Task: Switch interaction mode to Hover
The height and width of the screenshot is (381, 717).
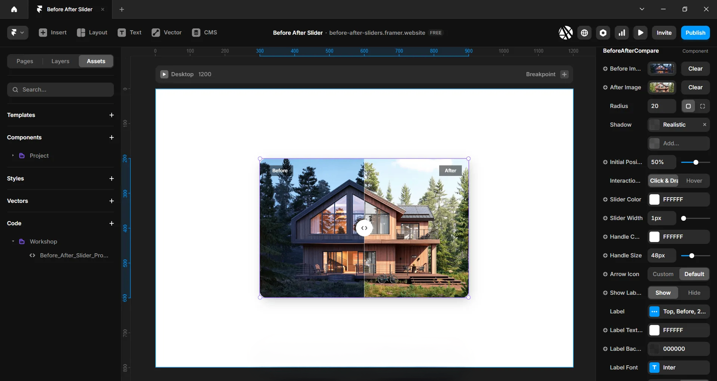Action: [x=694, y=181]
